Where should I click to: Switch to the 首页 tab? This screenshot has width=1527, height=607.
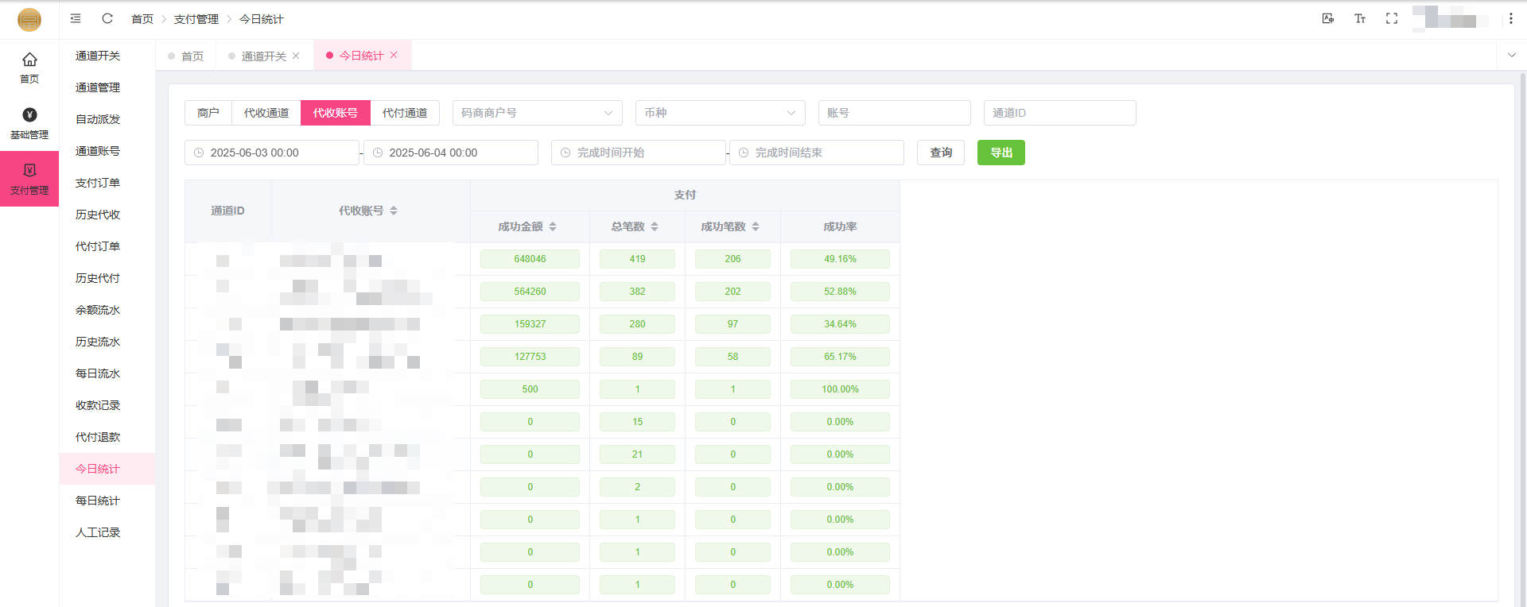click(192, 56)
